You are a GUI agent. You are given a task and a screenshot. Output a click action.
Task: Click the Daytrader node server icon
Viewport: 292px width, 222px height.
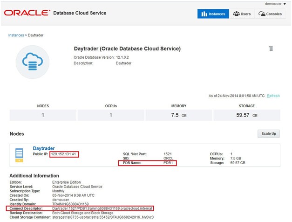19,155
